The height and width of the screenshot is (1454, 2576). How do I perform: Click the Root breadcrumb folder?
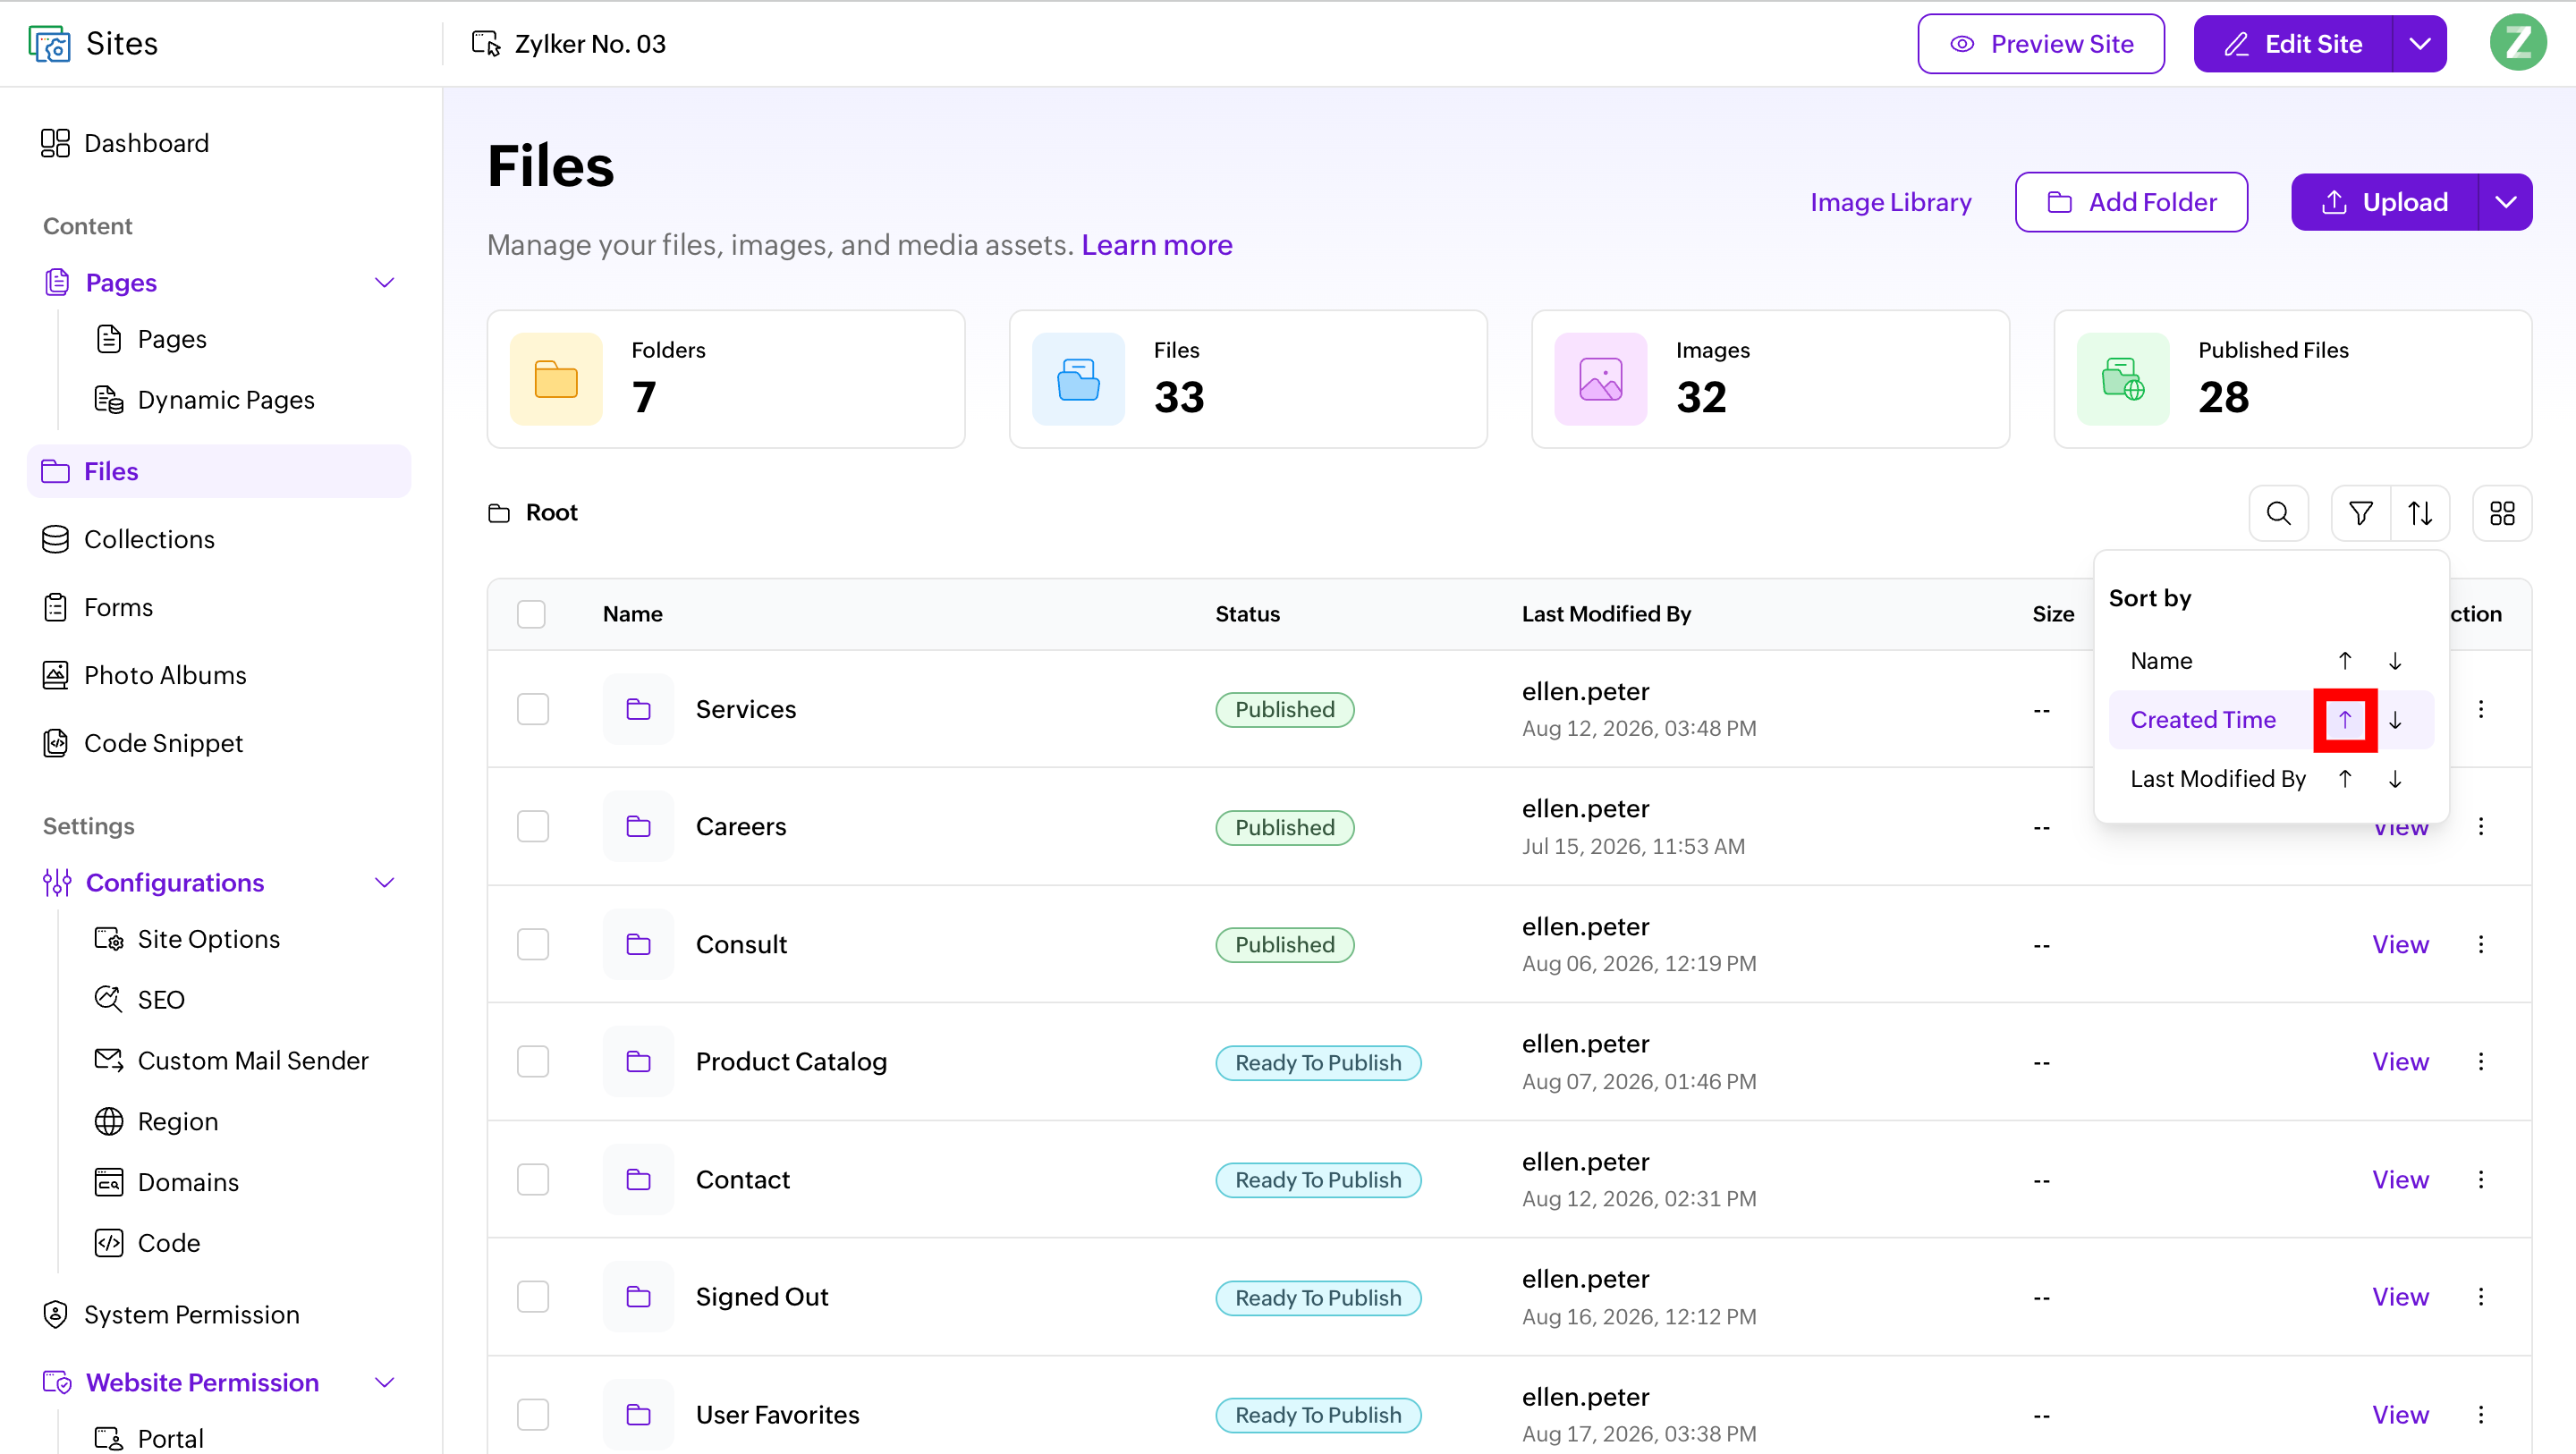click(x=533, y=512)
